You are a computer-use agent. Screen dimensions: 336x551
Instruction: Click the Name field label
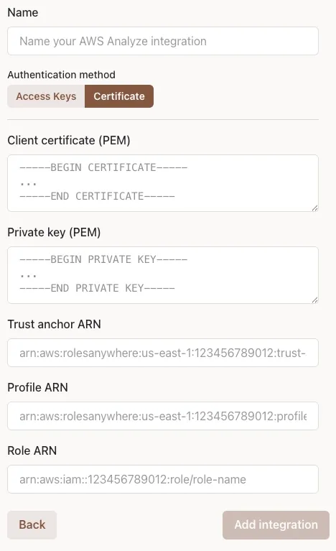(x=23, y=13)
